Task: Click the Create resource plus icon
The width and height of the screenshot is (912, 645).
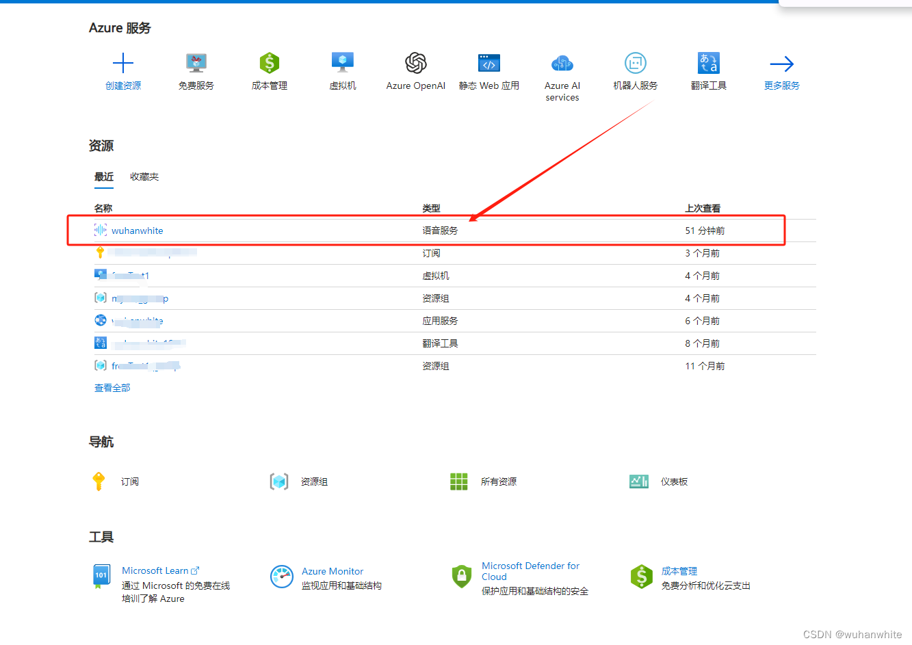Action: tap(123, 64)
